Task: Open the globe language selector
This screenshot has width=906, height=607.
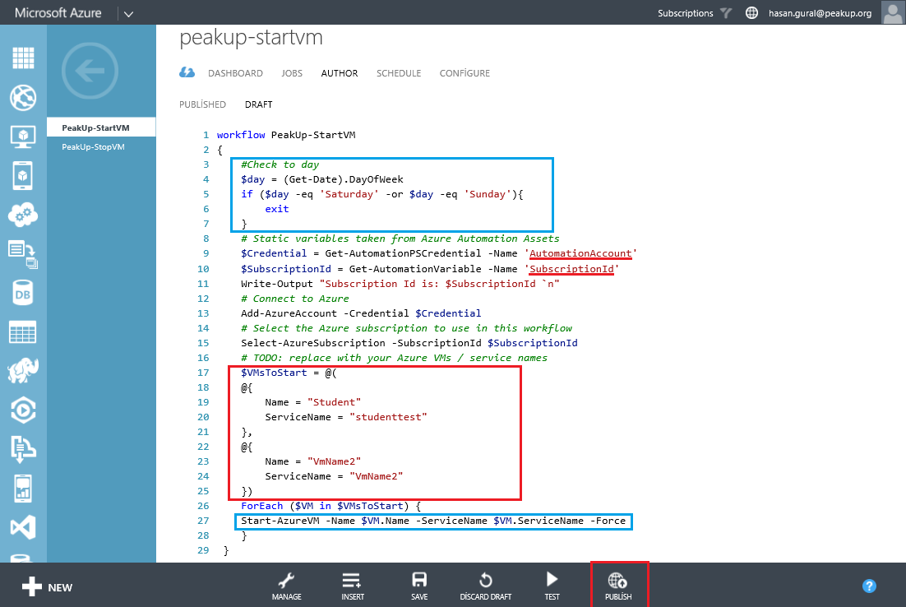Action: [751, 13]
